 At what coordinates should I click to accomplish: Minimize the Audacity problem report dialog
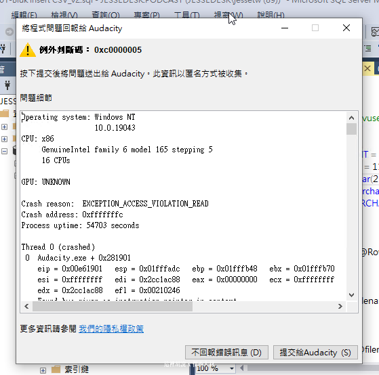pyautogui.click(x=285, y=28)
